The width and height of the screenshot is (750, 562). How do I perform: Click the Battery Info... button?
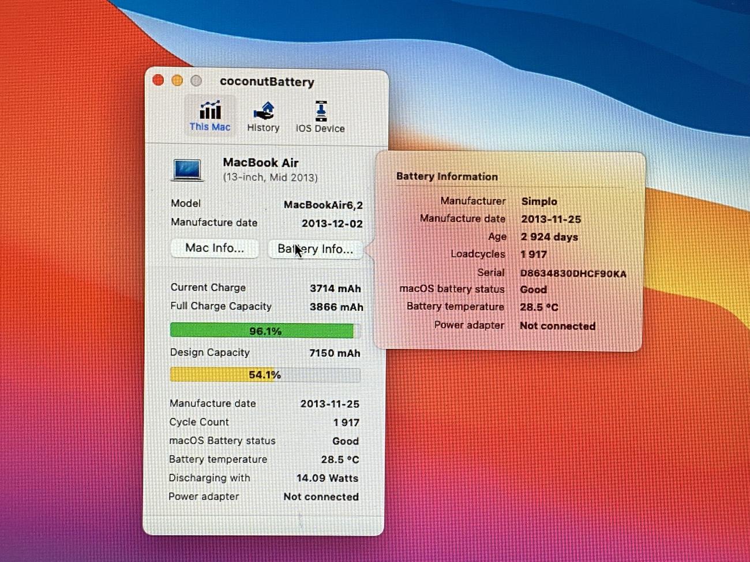(x=315, y=249)
